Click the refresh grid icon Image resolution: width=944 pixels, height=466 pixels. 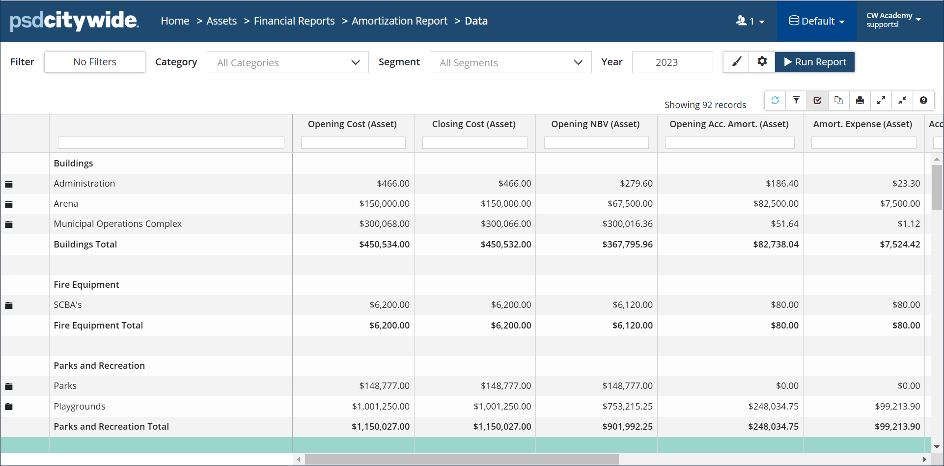tap(775, 101)
